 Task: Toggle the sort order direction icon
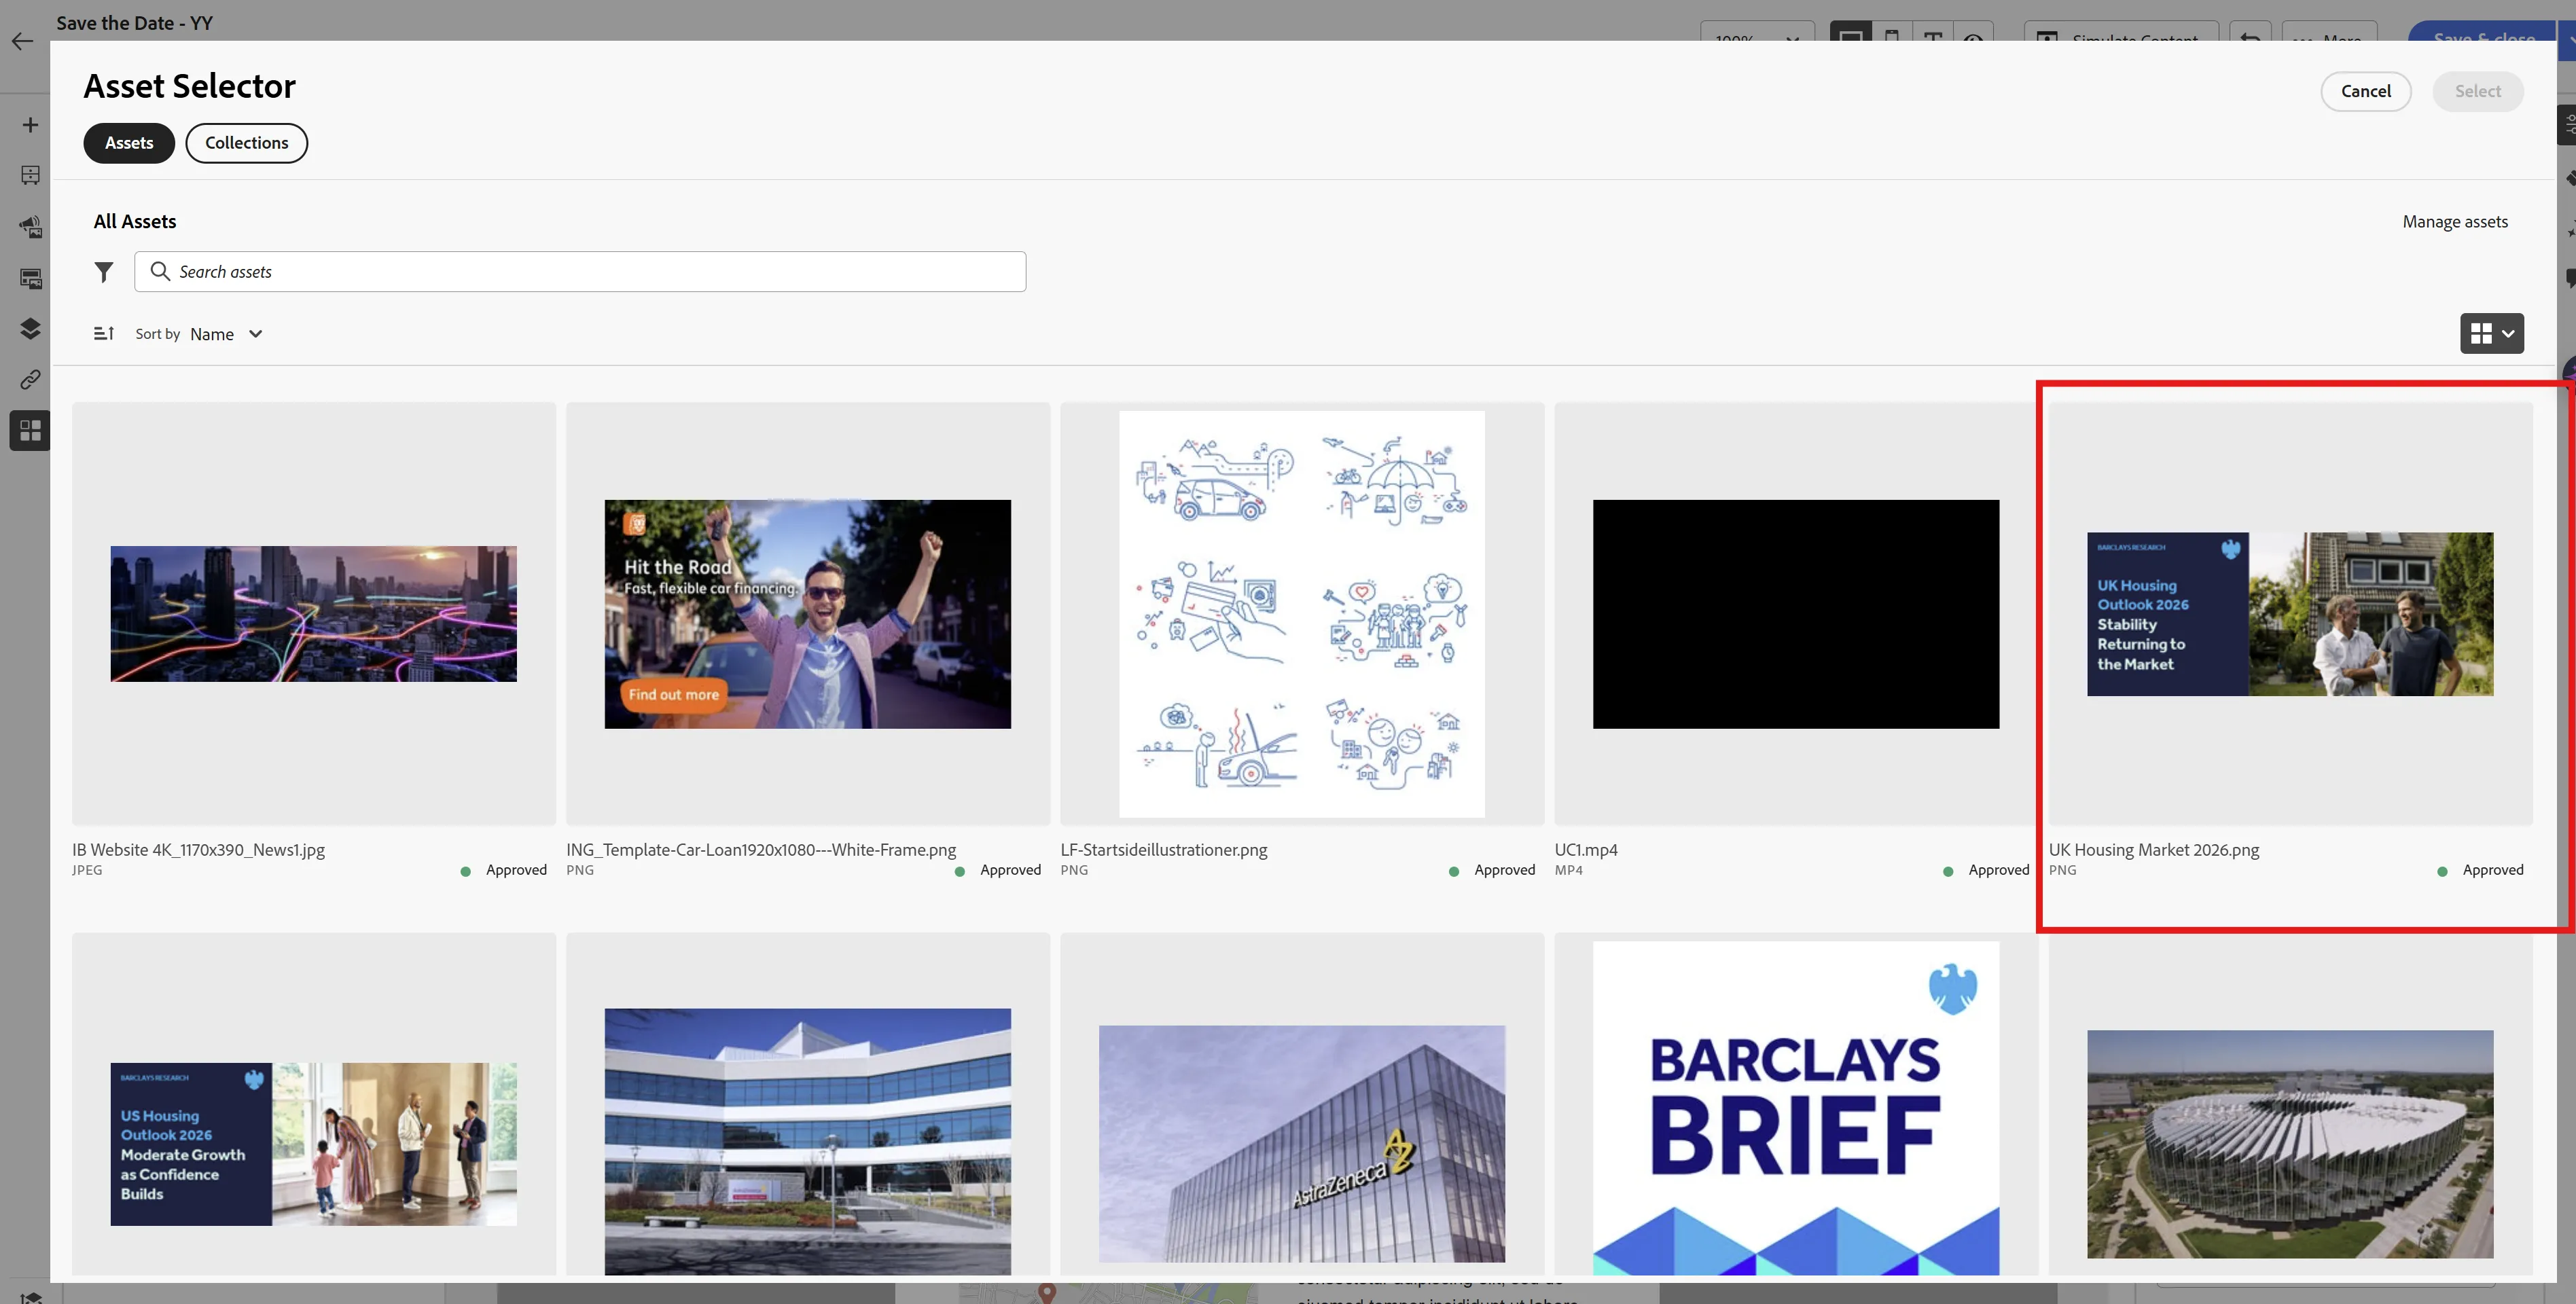pos(104,333)
